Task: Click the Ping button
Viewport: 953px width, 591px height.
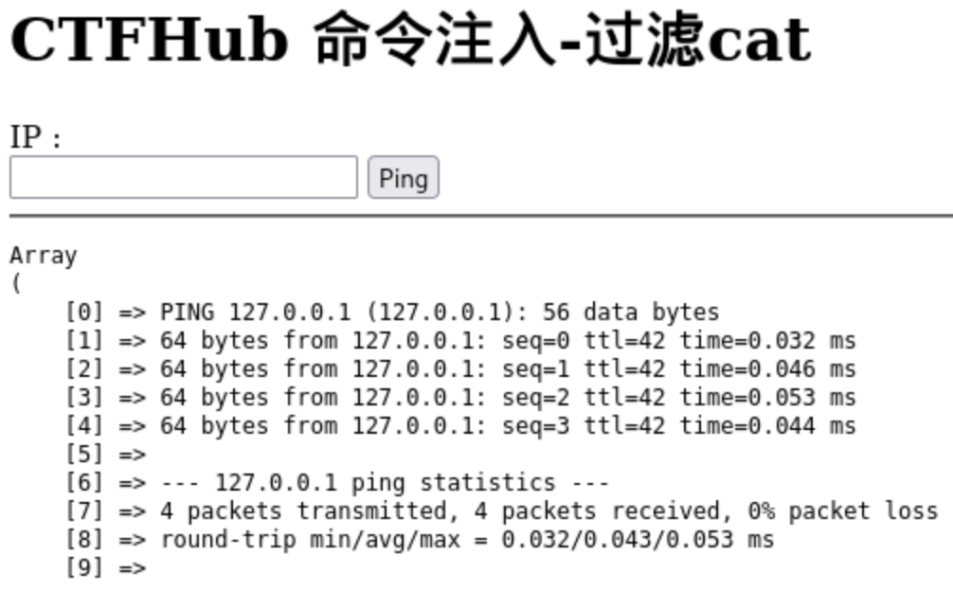Action: 404,177
